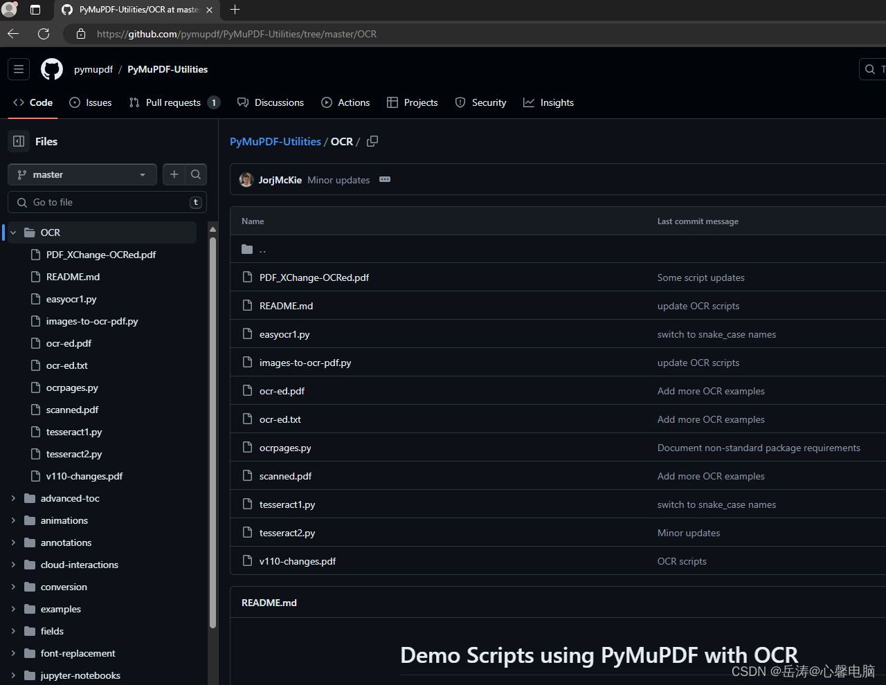
Task: Expand the full commit message ellipsis
Action: tap(385, 179)
